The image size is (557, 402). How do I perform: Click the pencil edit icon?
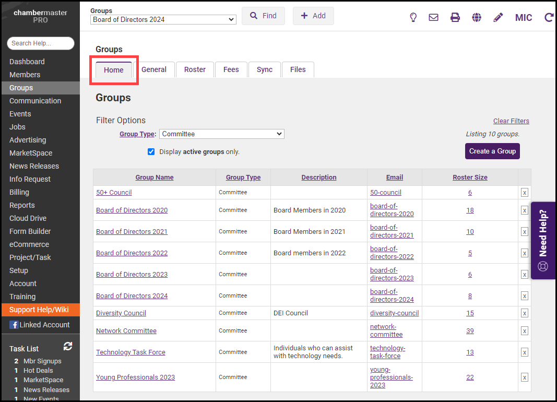tap(498, 17)
